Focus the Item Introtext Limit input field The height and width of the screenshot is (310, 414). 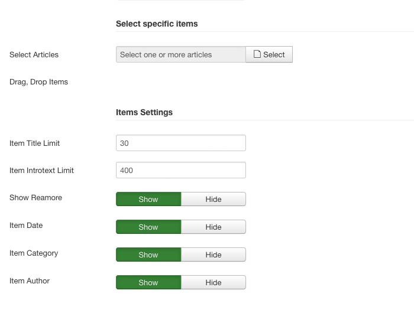(181, 171)
